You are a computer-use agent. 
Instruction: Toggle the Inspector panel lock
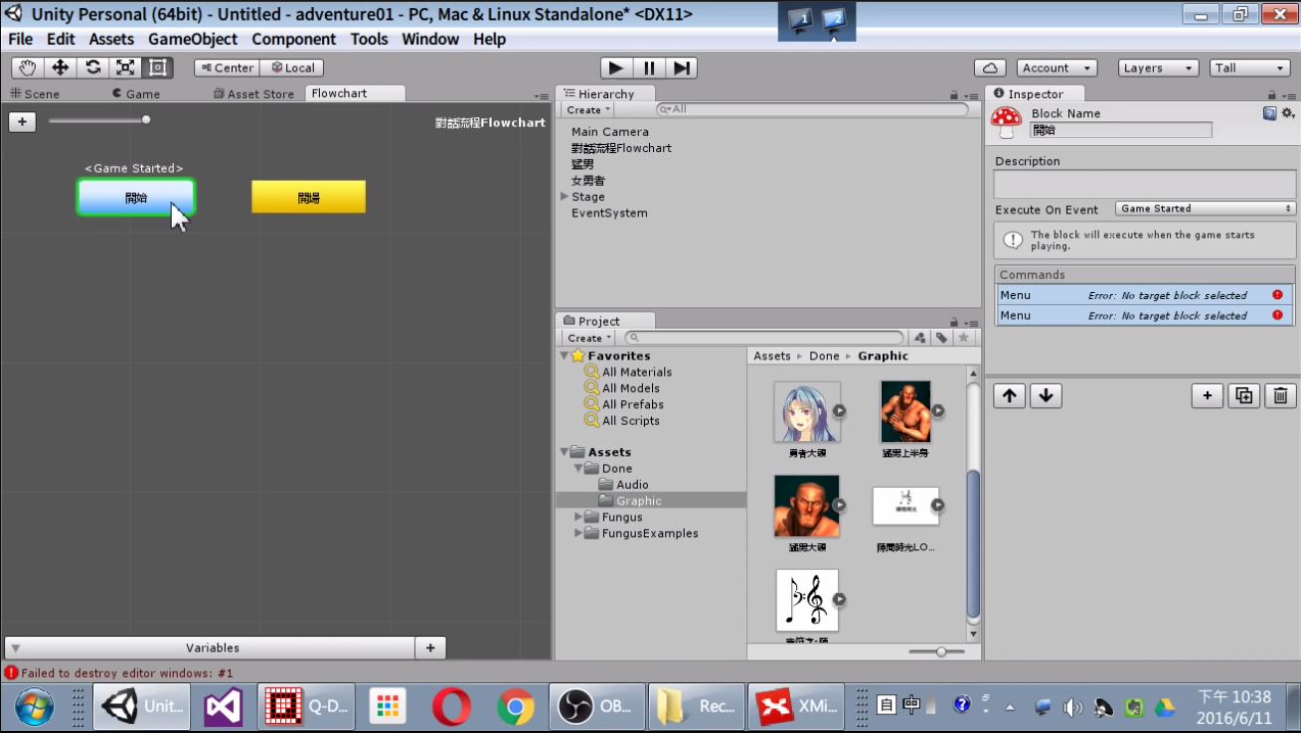point(1274,95)
